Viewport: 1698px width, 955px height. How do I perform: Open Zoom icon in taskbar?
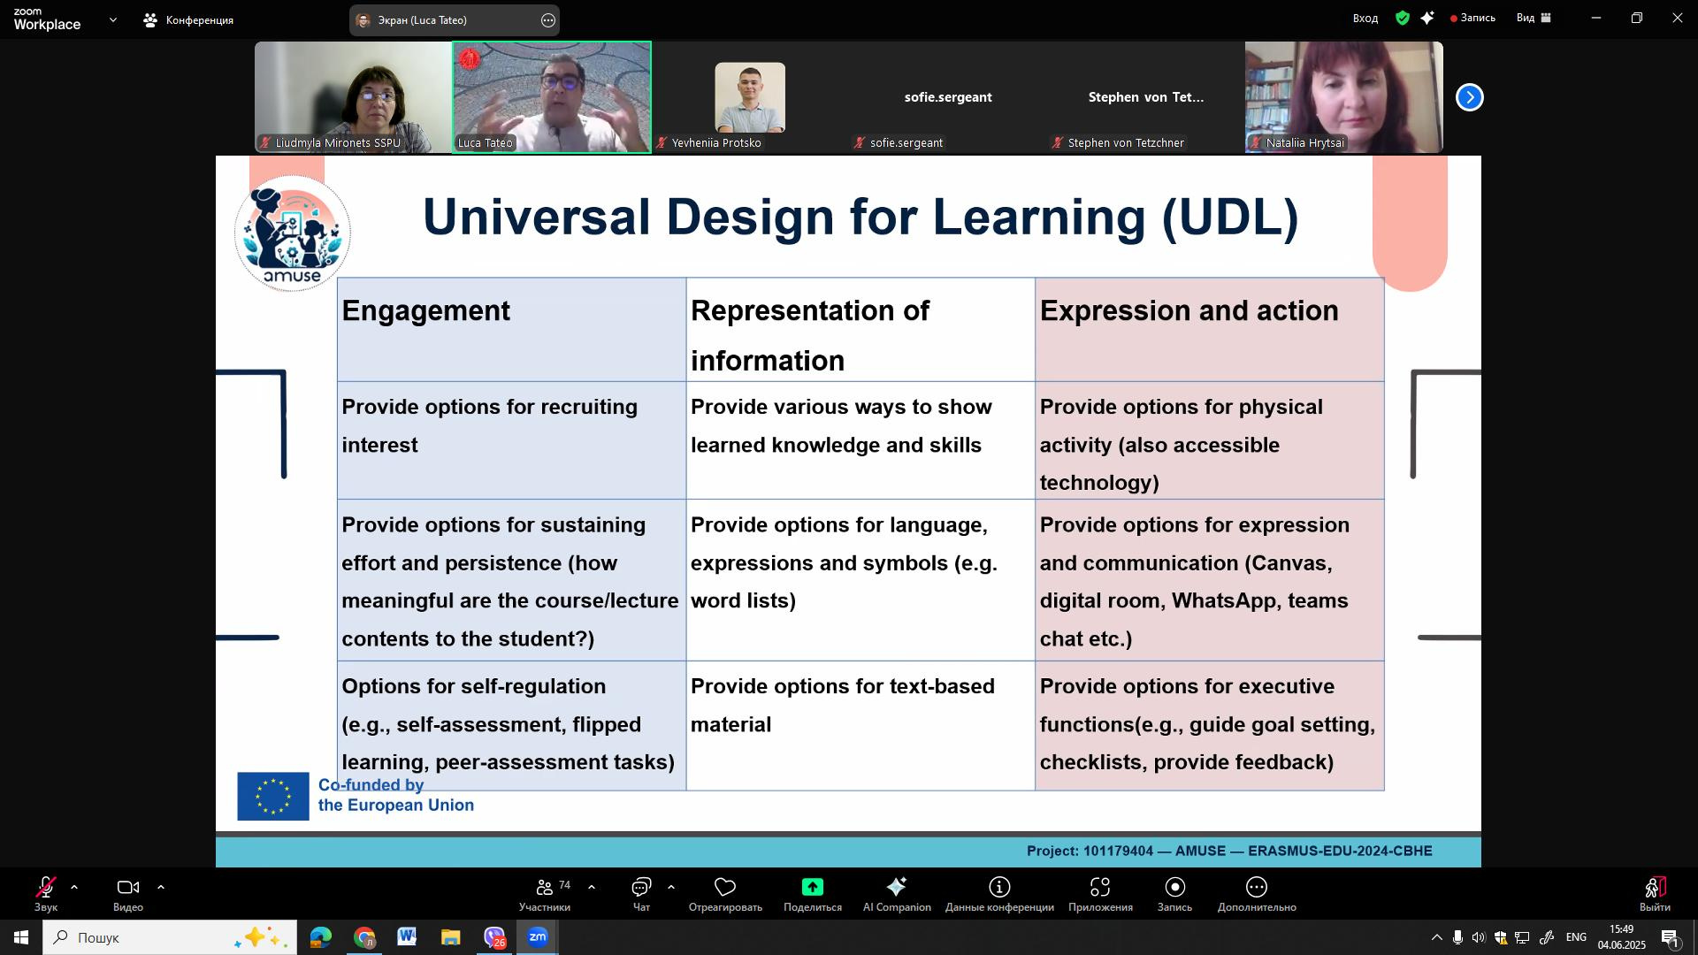[538, 937]
